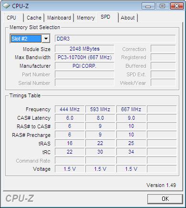This screenshot has height=208, width=186.
Task: Click the CPU-Z title bar icon
Action: coord(7,6)
